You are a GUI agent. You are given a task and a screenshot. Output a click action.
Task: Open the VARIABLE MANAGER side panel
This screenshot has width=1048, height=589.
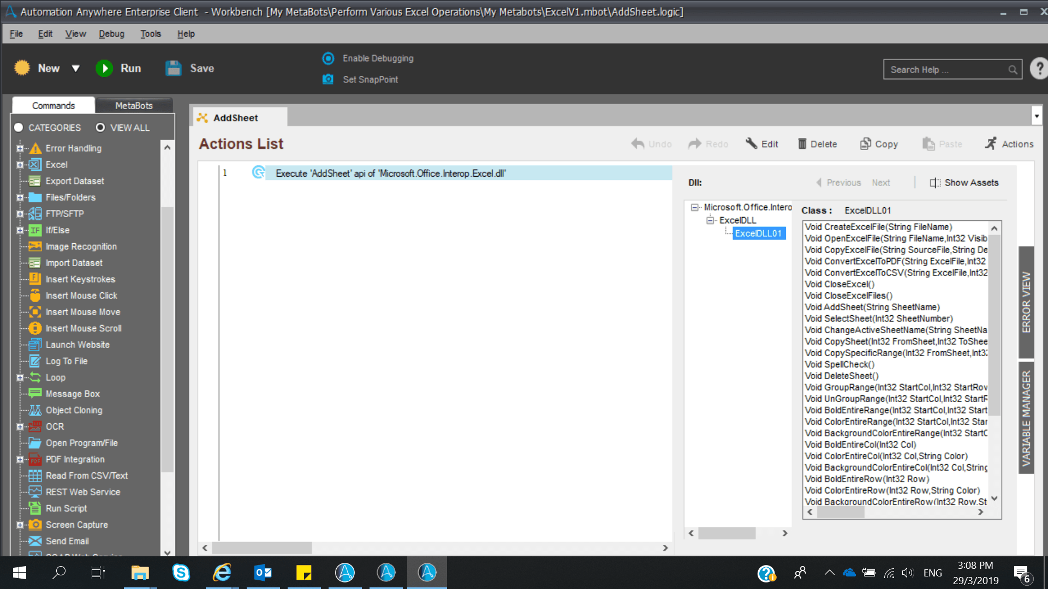coord(1027,418)
